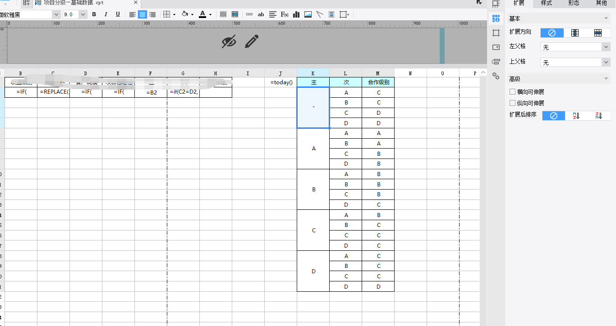This screenshot has width=616, height=326.
Task: Select the =REPLACE( formula cell
Action: [54, 92]
